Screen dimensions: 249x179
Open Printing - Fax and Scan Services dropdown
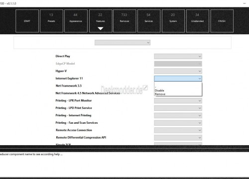178,123
